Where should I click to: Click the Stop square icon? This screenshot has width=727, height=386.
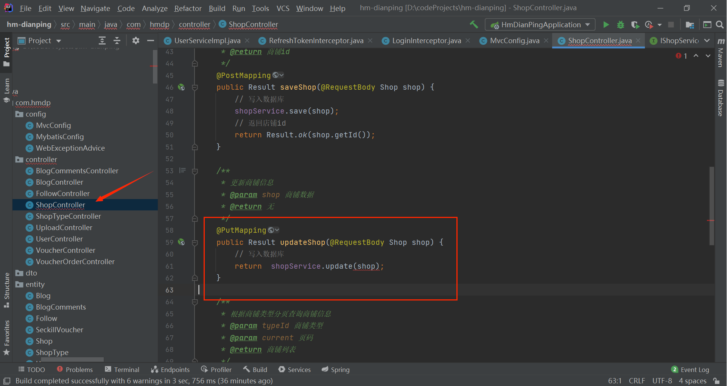pyautogui.click(x=671, y=25)
